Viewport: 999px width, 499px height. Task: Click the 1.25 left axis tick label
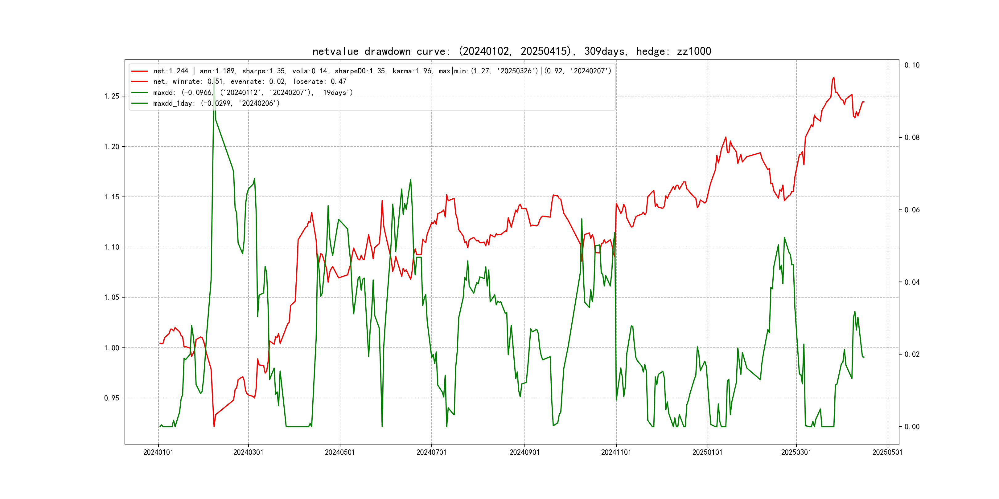tap(112, 96)
